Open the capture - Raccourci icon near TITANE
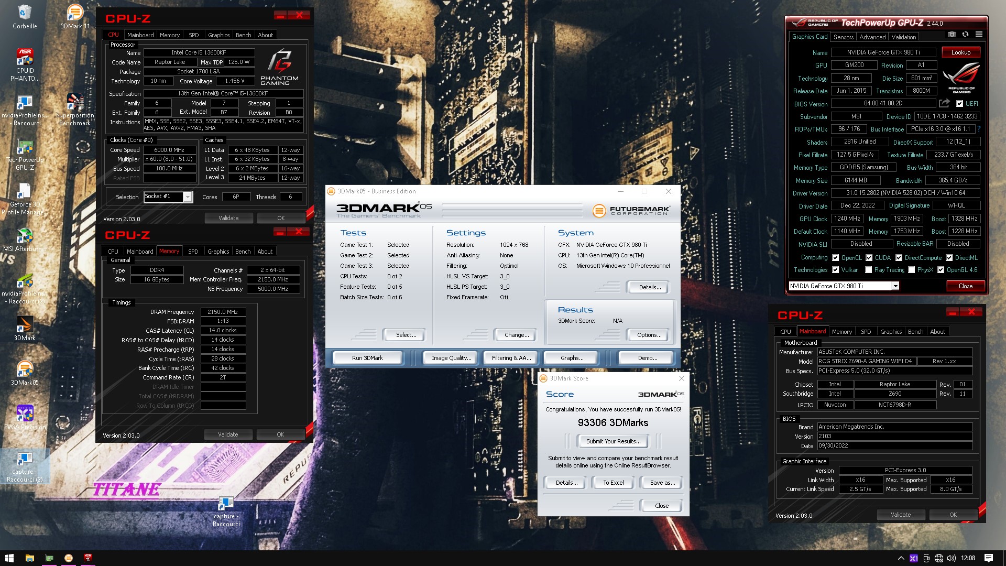The image size is (1006, 566). (x=226, y=510)
